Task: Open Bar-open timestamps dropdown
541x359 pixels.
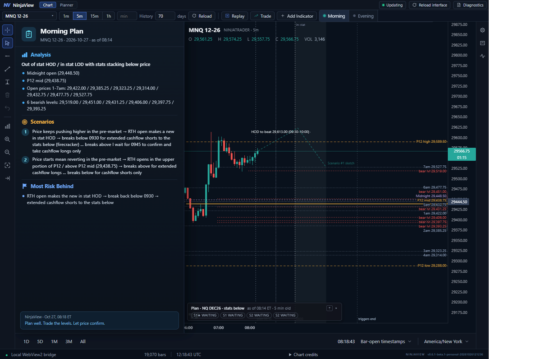Action: pos(386,341)
